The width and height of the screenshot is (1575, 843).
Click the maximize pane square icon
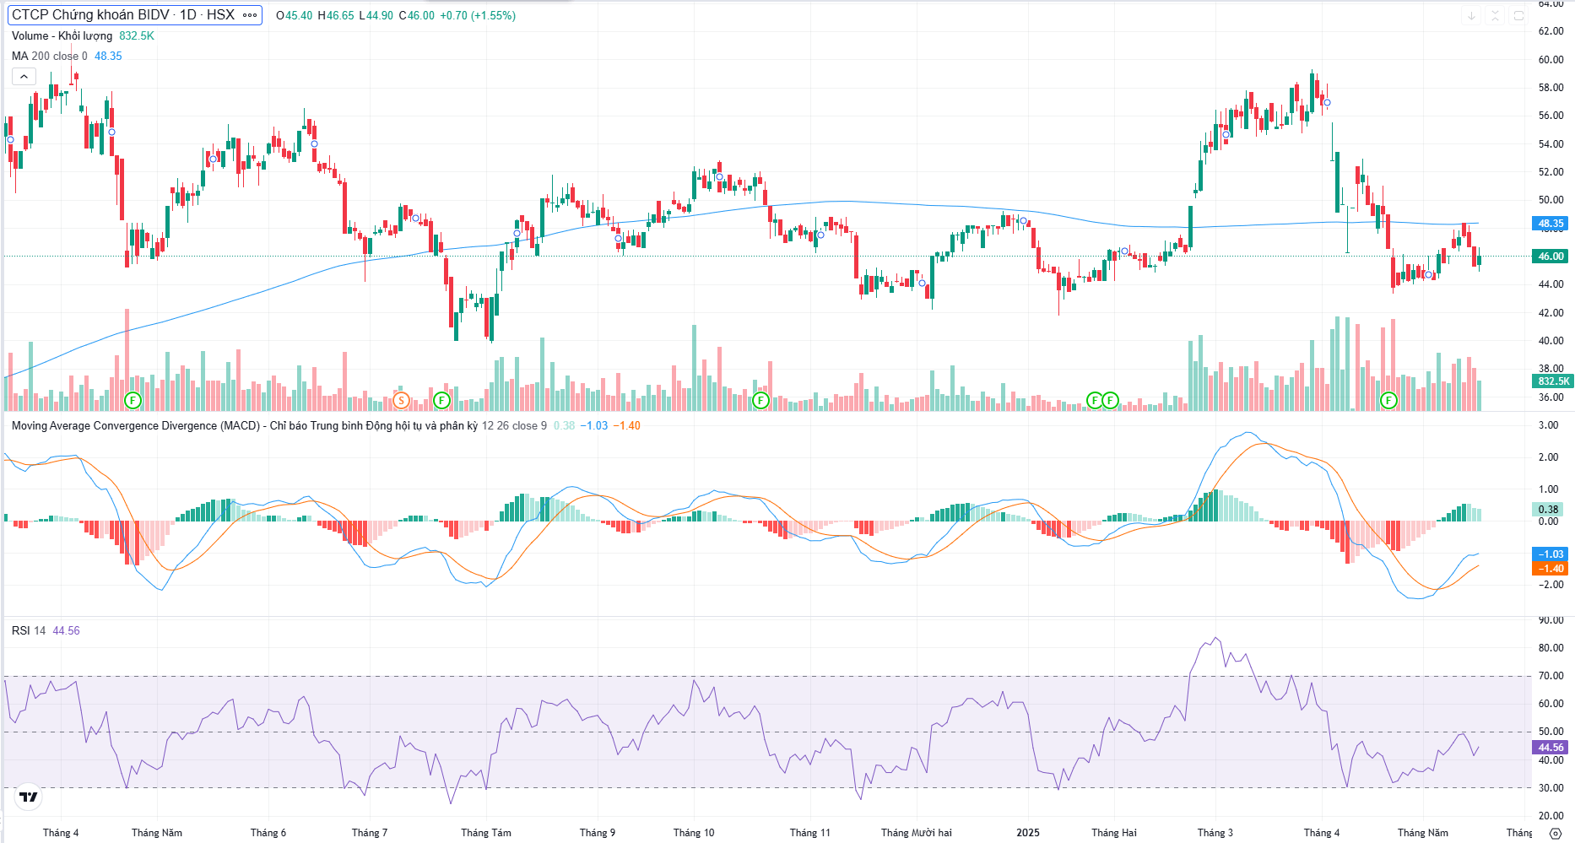coord(1518,15)
